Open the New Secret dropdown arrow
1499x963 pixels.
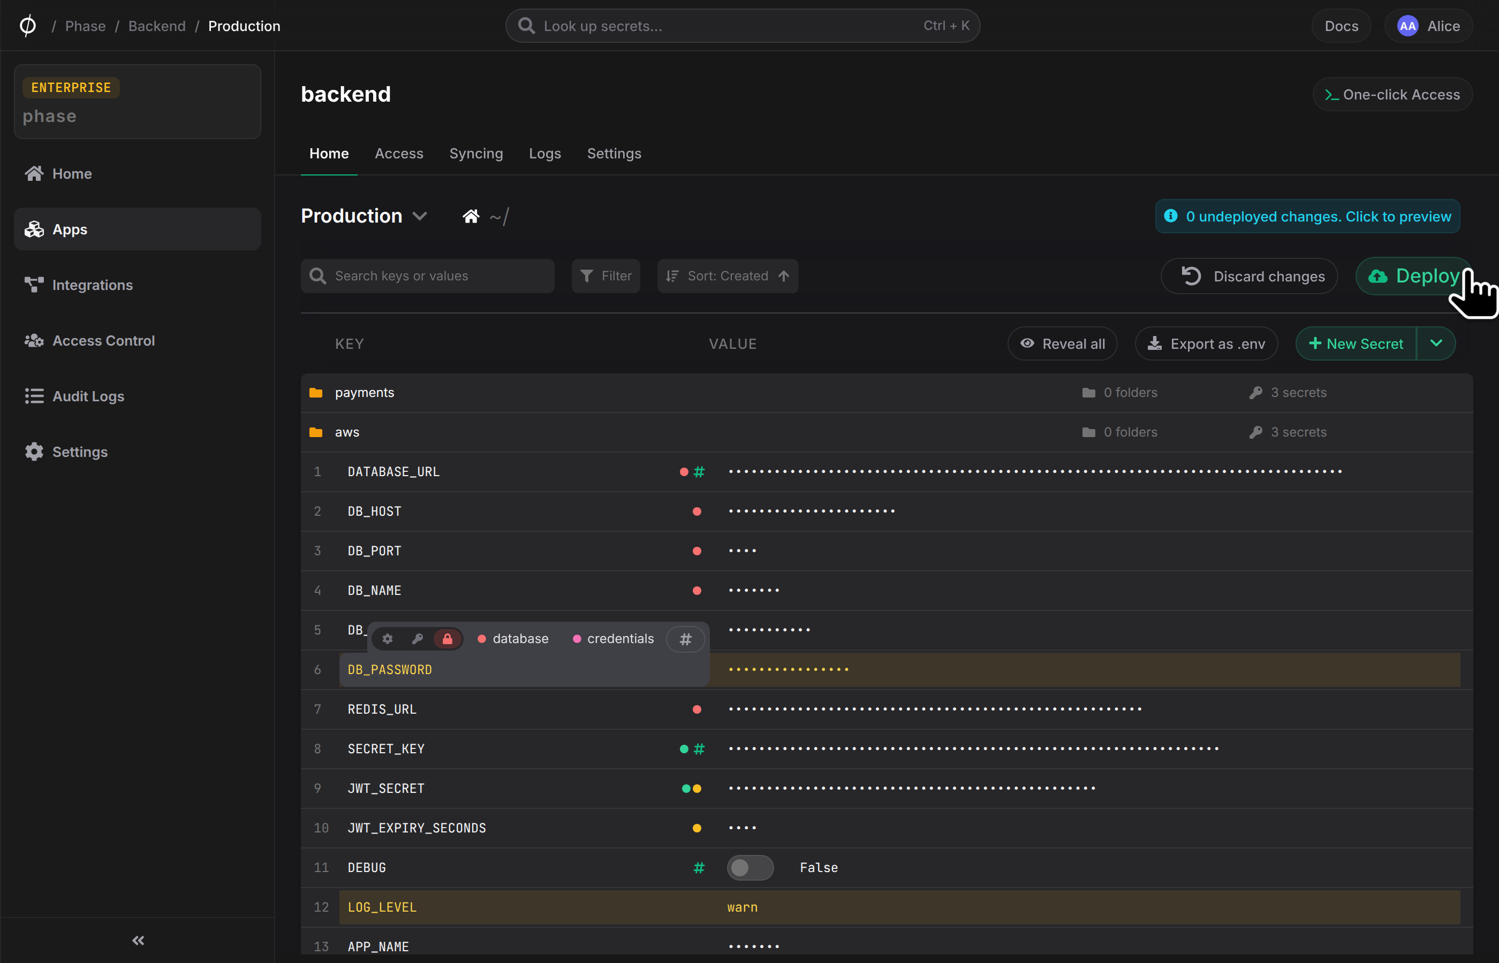coord(1436,344)
